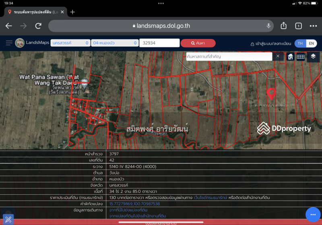Open the browser tabs count icon

tap(298, 26)
